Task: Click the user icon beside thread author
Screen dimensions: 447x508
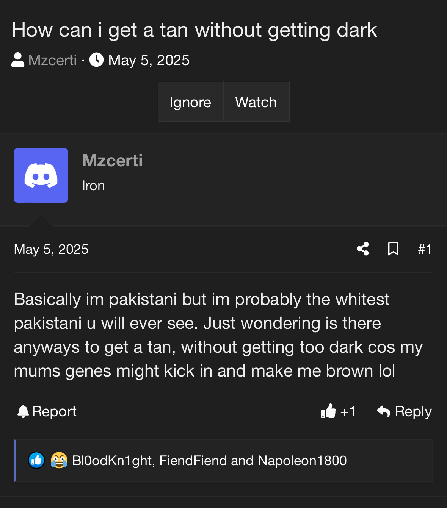Action: (x=18, y=60)
